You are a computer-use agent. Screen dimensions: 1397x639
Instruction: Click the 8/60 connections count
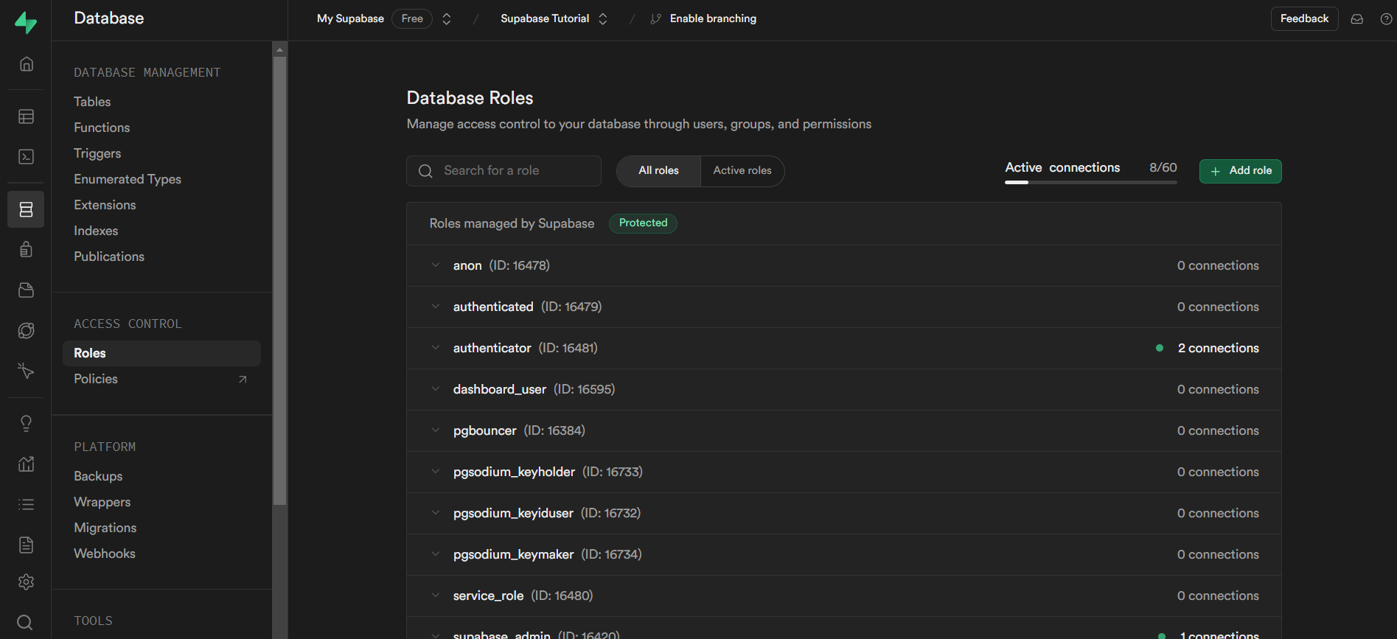click(x=1163, y=168)
